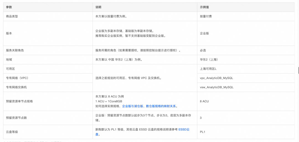Click the text 企业版为多副本存储，基础版为单副本存储。
This screenshot has width=299, height=142.
[x=124, y=31]
